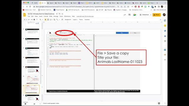Choose the shape tool
This screenshot has width=189, height=106.
click(54, 20)
